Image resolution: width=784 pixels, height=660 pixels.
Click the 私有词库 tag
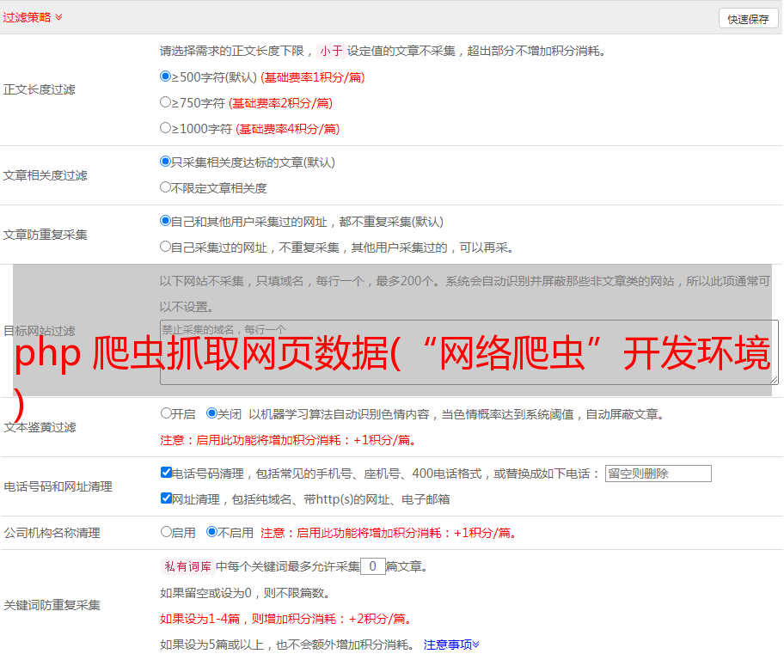click(x=188, y=566)
